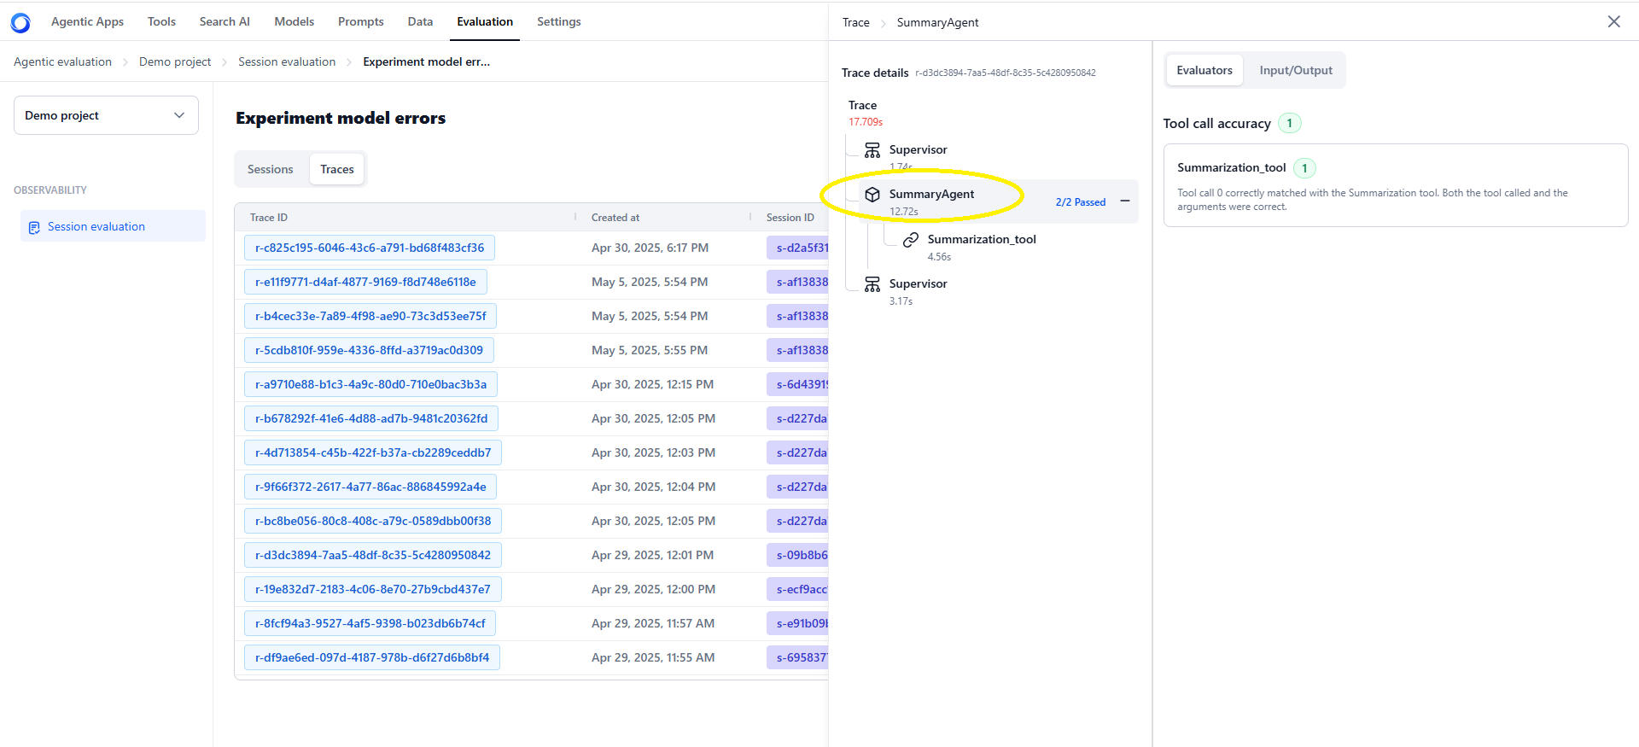
Task: Select the first Supervisor tree node
Action: (919, 150)
